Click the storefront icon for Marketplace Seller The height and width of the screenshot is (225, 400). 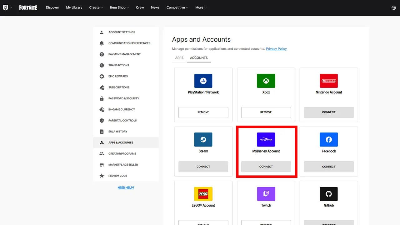pos(102,165)
